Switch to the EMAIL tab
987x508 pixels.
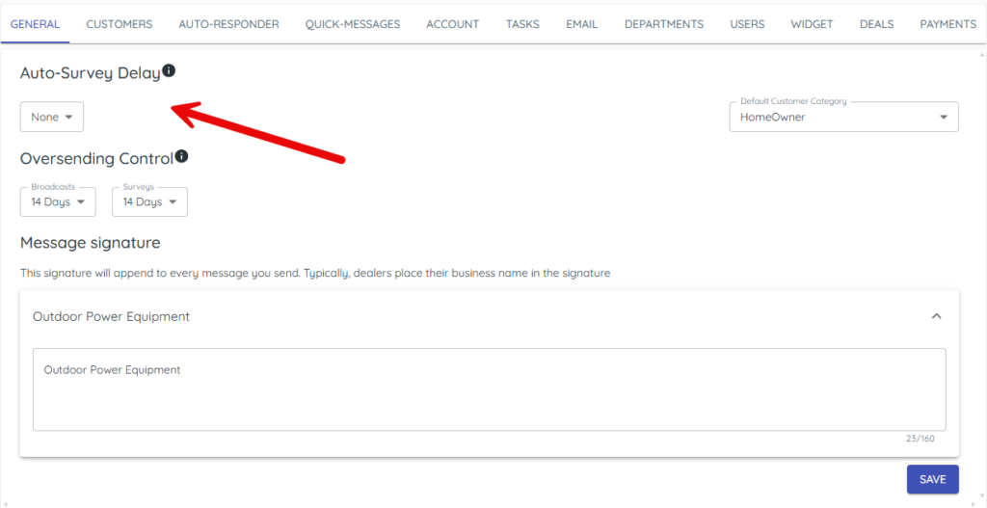(x=581, y=24)
